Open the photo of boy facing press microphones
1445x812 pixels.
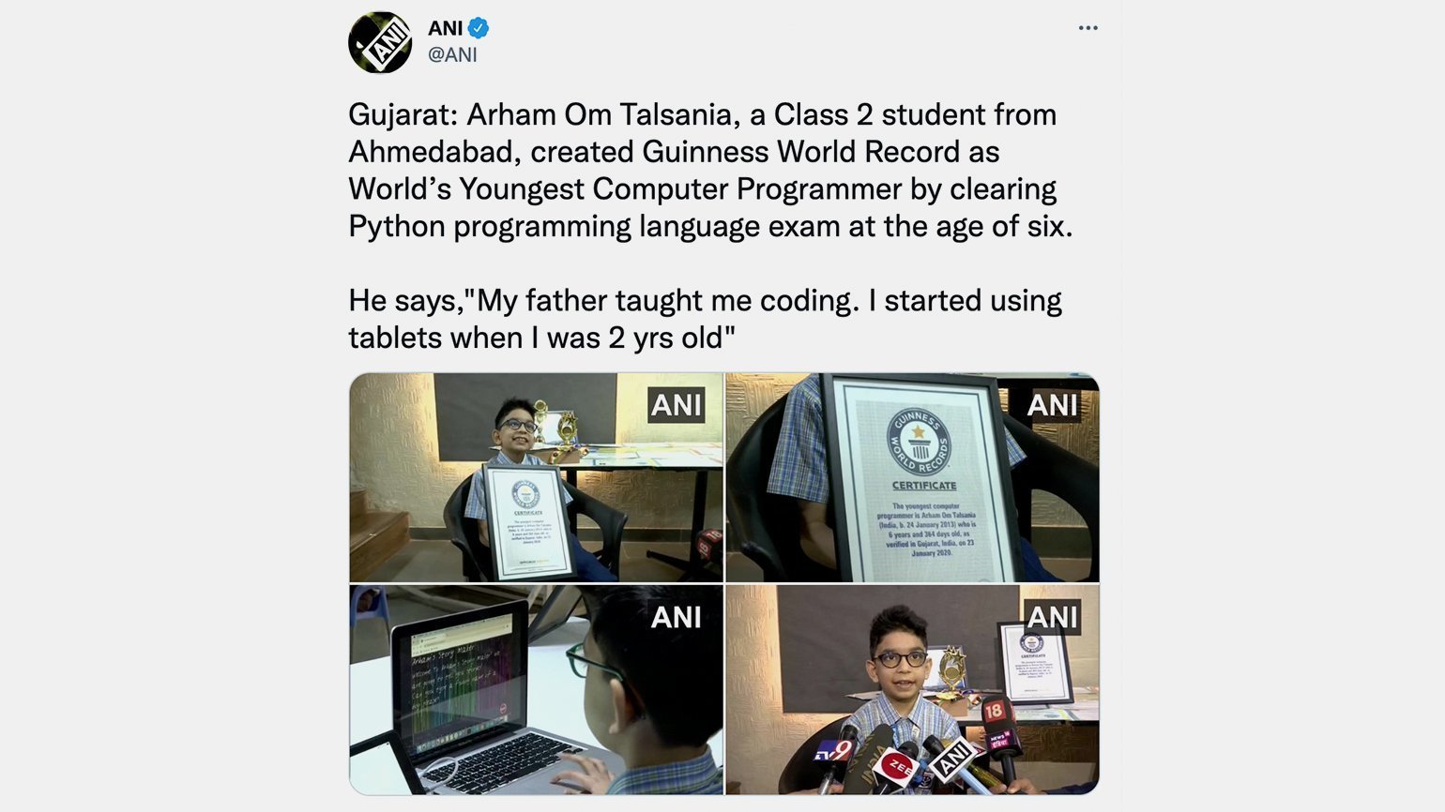point(912,690)
